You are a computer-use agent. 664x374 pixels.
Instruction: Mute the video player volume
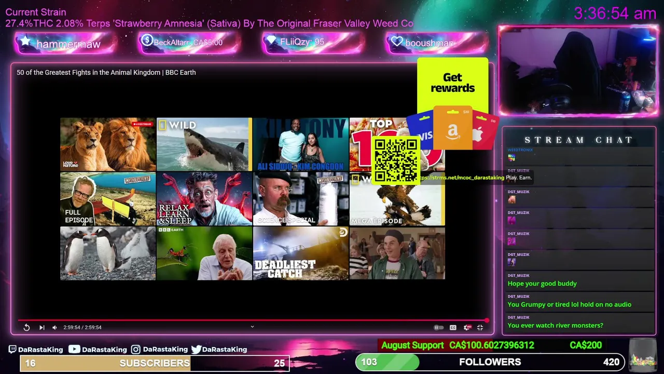[x=54, y=327]
